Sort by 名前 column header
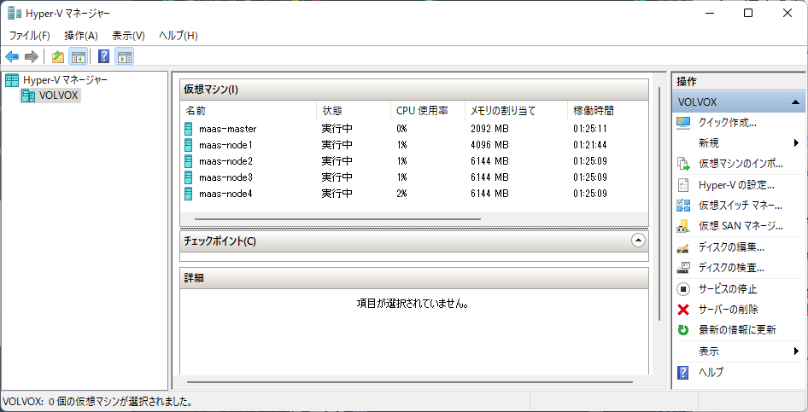Screen dimensions: 808x412 tap(249, 111)
